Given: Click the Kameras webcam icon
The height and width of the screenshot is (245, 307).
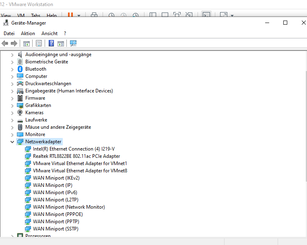Looking at the screenshot, I should [x=20, y=113].
